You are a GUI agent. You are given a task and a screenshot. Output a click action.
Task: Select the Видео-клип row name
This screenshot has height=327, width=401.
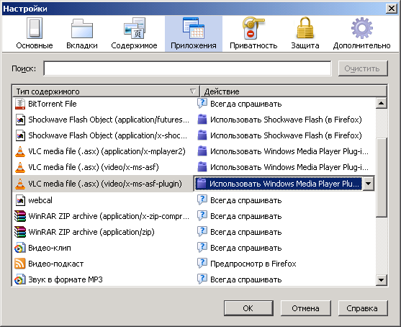pyautogui.click(x=50, y=248)
